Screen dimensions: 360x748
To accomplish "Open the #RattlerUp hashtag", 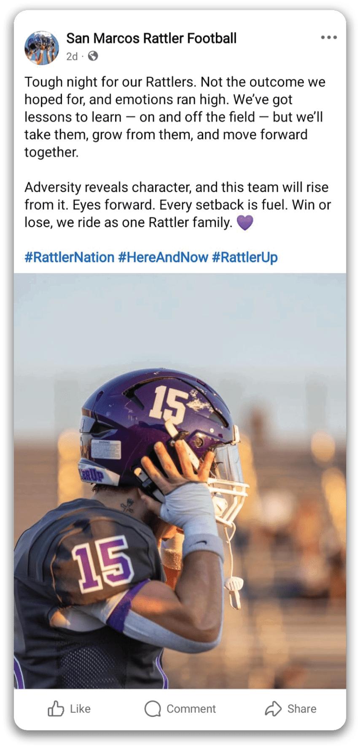I will pos(245,257).
